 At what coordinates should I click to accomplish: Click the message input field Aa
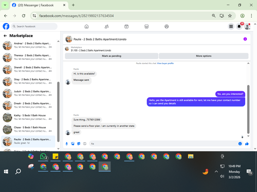(163, 144)
